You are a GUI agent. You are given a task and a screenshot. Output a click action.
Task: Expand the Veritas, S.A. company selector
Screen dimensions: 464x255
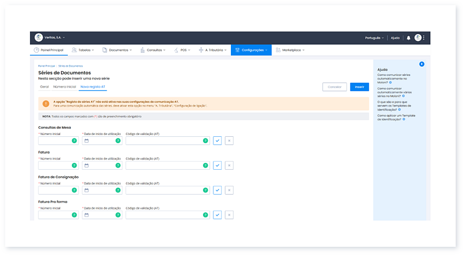pos(50,38)
